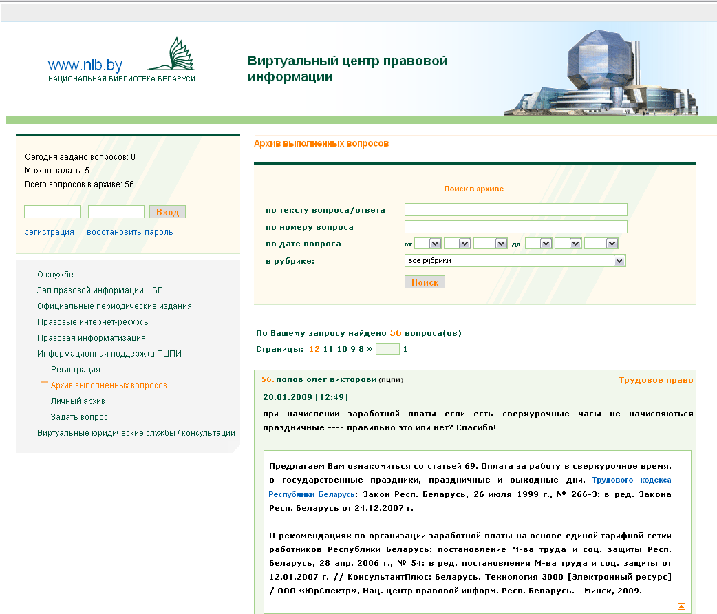717x614 pixels.
Task: Click the "Вход" login button
Action: 167,211
